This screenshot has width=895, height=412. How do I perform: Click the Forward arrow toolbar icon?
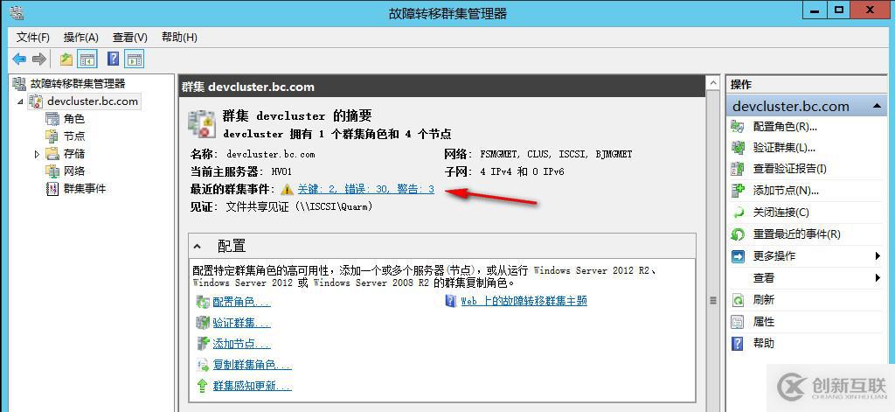click(x=38, y=59)
